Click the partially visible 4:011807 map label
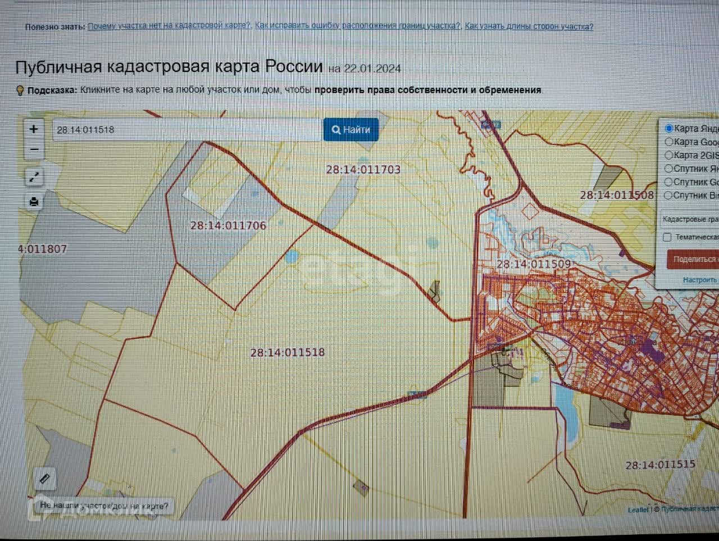This screenshot has height=541, width=719. tap(42, 249)
